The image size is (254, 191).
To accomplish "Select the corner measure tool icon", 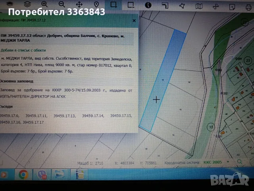I will coord(165,6).
